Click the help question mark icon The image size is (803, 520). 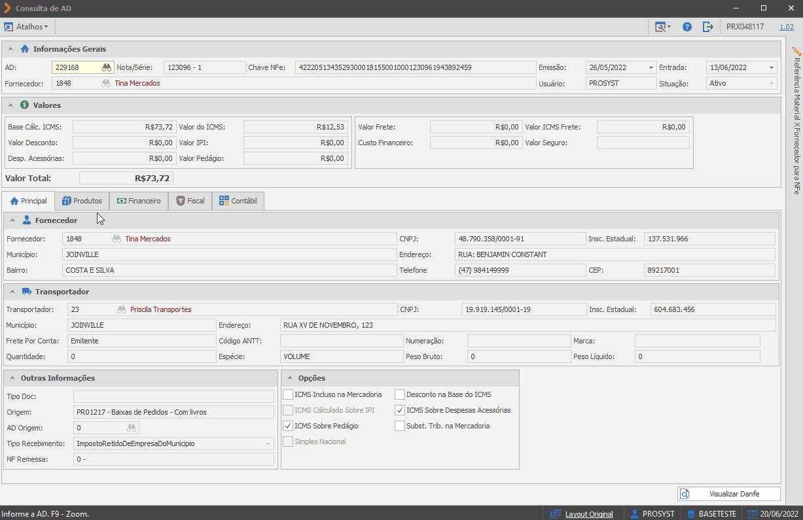pos(687,27)
